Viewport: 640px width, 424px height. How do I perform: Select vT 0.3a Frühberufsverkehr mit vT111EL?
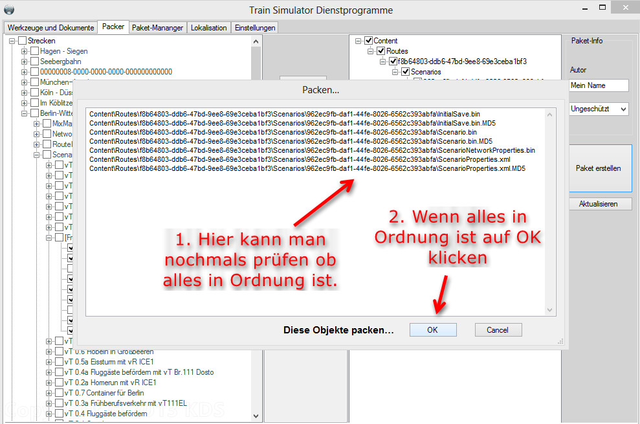point(126,403)
